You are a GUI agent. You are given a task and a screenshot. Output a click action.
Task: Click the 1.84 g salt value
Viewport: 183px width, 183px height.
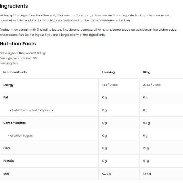coord(147,174)
